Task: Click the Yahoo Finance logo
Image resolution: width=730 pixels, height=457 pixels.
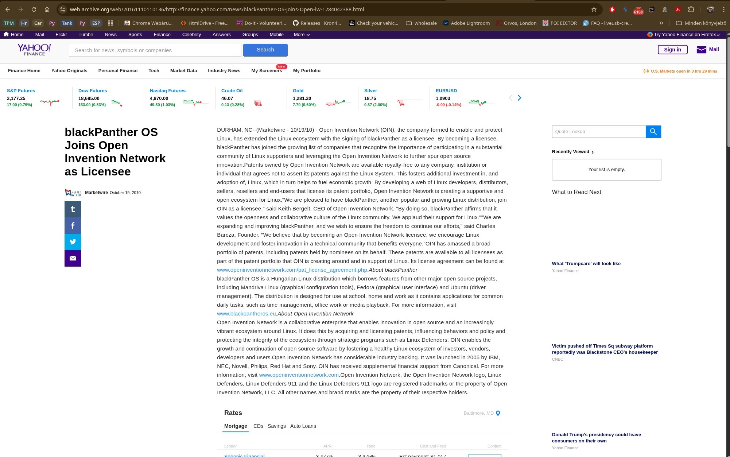Action: tap(34, 50)
